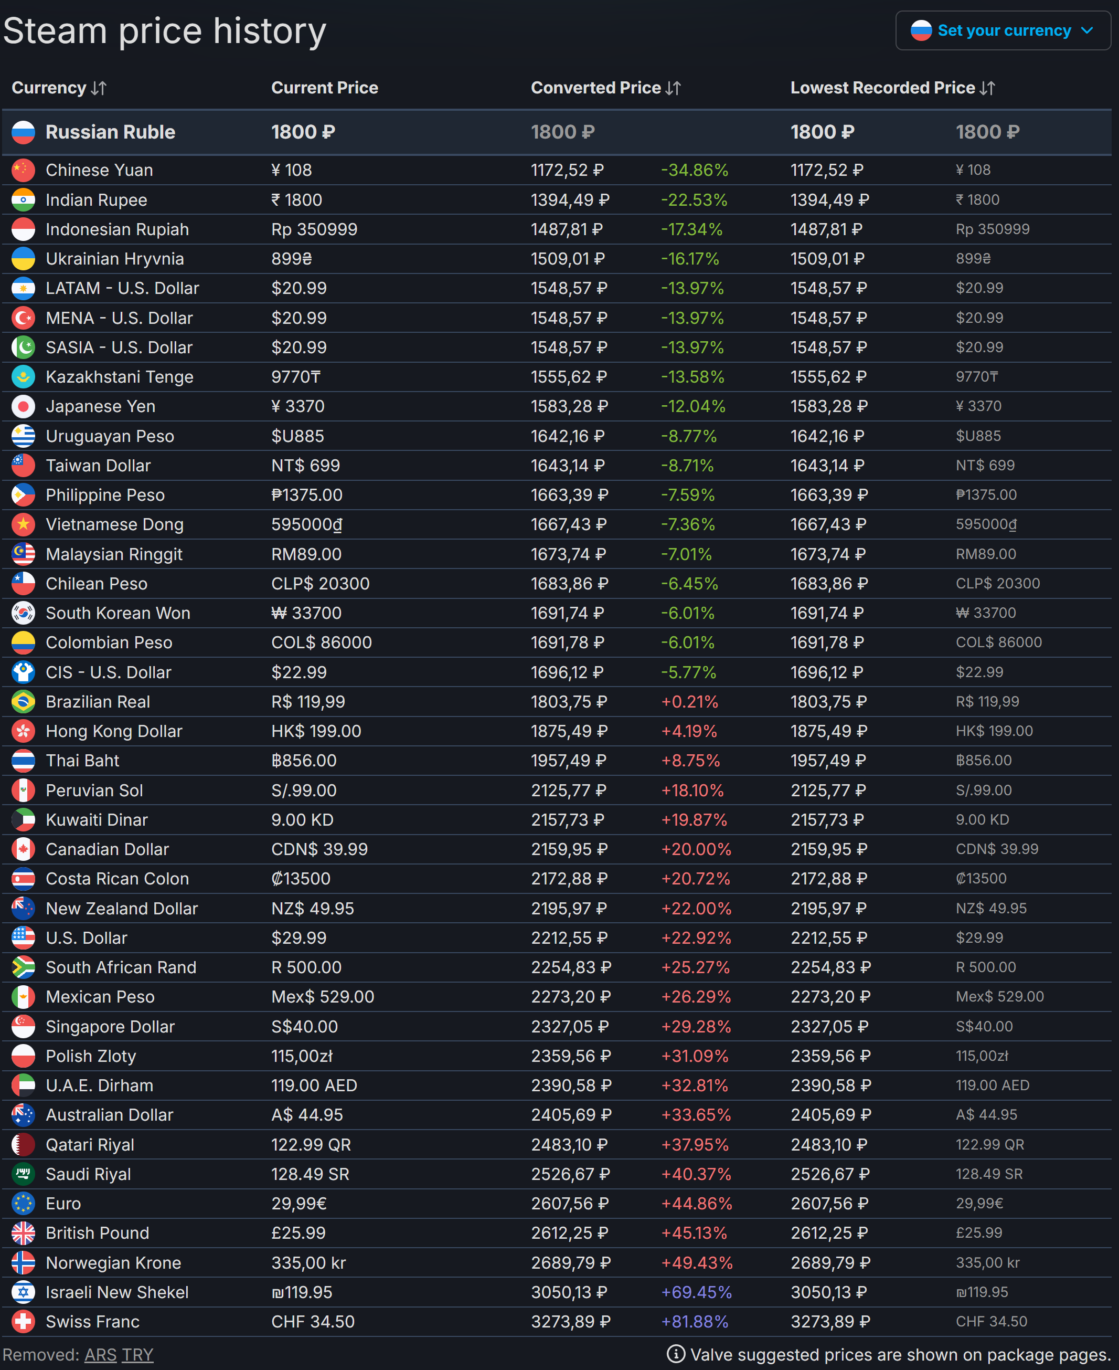Sort the table by Currency column

[59, 88]
